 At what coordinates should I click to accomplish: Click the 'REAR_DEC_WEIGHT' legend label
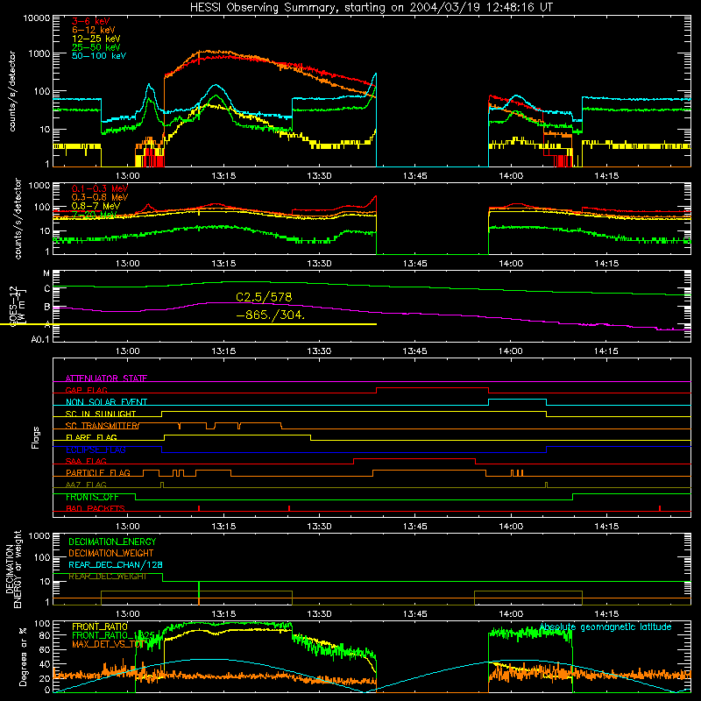107,577
